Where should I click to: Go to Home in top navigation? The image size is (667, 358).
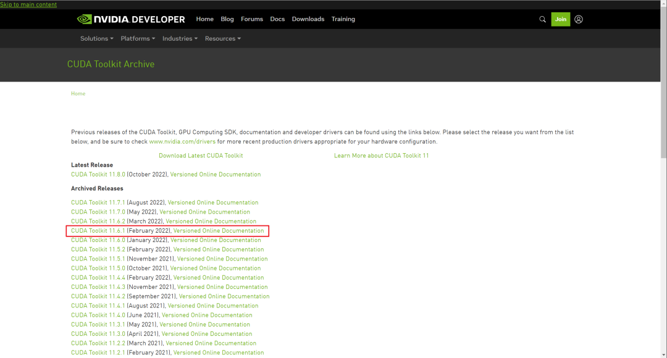(204, 19)
